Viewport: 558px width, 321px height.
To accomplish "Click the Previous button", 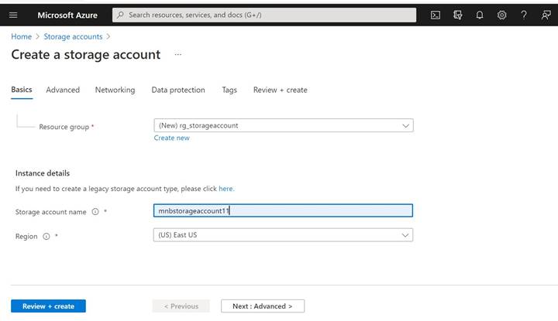I will 181,306.
